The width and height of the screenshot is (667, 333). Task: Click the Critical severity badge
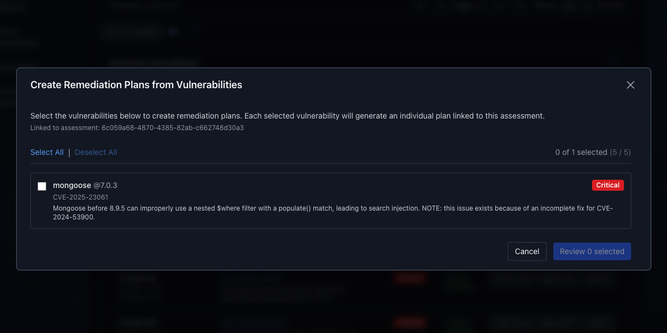(x=607, y=185)
